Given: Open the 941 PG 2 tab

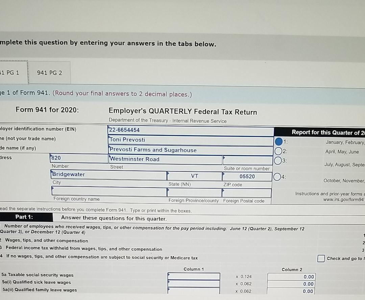Looking at the screenshot, I should pos(49,73).
